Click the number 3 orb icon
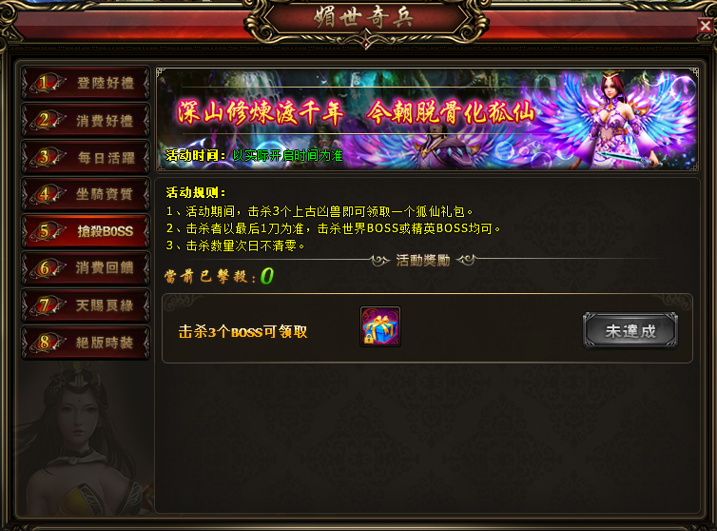The image size is (717, 531). 45,157
